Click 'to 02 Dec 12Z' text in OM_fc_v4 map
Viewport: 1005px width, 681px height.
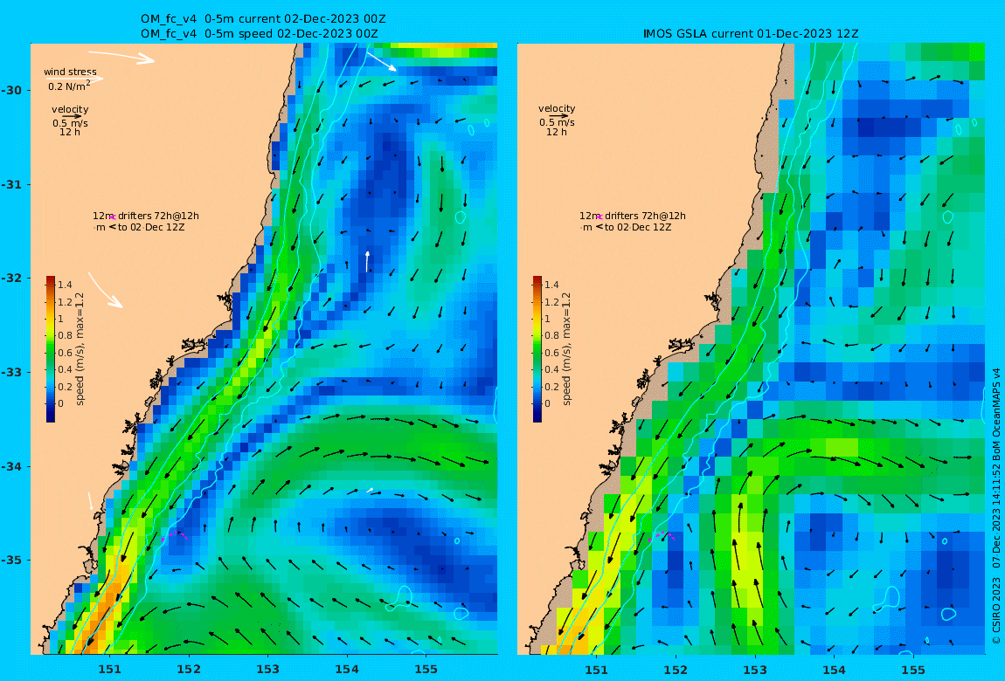[150, 227]
